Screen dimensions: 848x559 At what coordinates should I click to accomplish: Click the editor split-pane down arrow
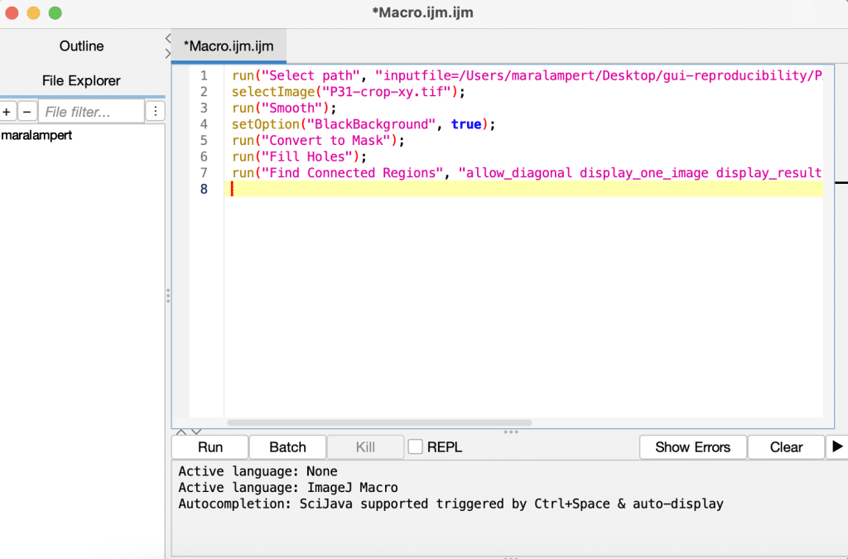pyautogui.click(x=196, y=431)
